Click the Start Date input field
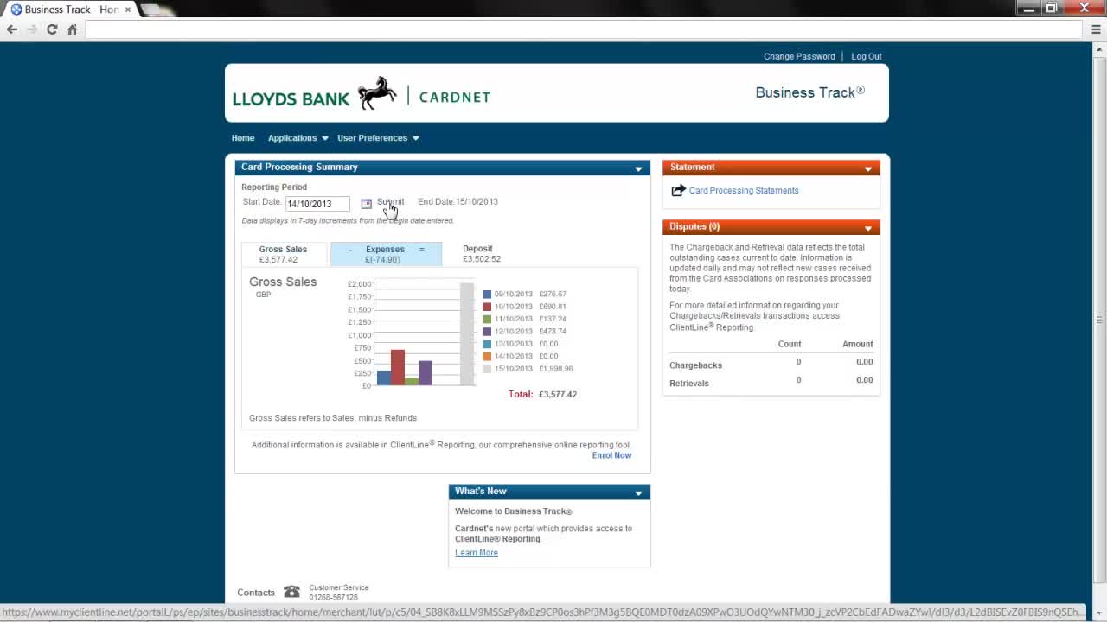 coord(317,204)
